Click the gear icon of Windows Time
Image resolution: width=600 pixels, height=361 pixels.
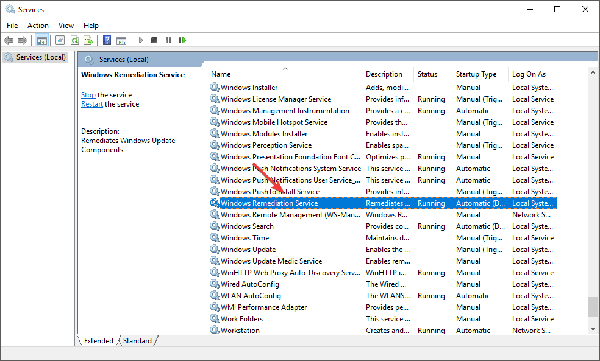(x=214, y=237)
